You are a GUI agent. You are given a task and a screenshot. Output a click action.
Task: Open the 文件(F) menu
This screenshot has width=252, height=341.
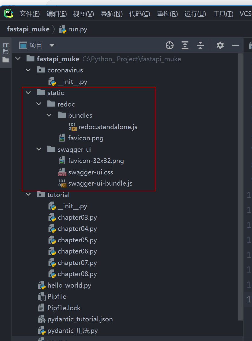point(30,14)
